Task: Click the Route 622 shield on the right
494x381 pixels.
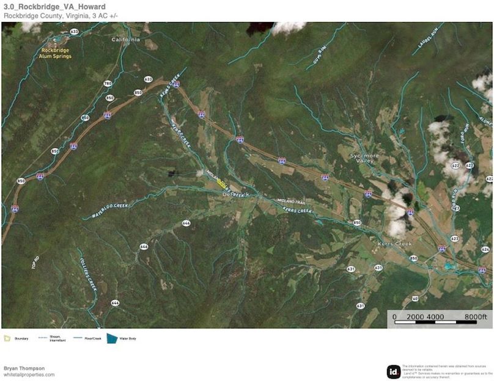Action: (x=455, y=165)
